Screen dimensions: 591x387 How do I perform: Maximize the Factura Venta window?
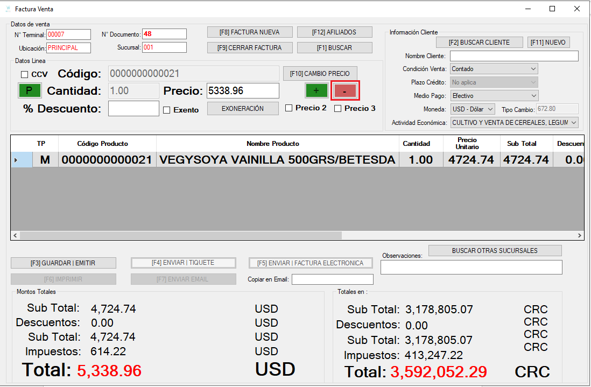[552, 9]
